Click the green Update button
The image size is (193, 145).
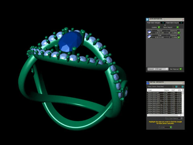[159, 27]
